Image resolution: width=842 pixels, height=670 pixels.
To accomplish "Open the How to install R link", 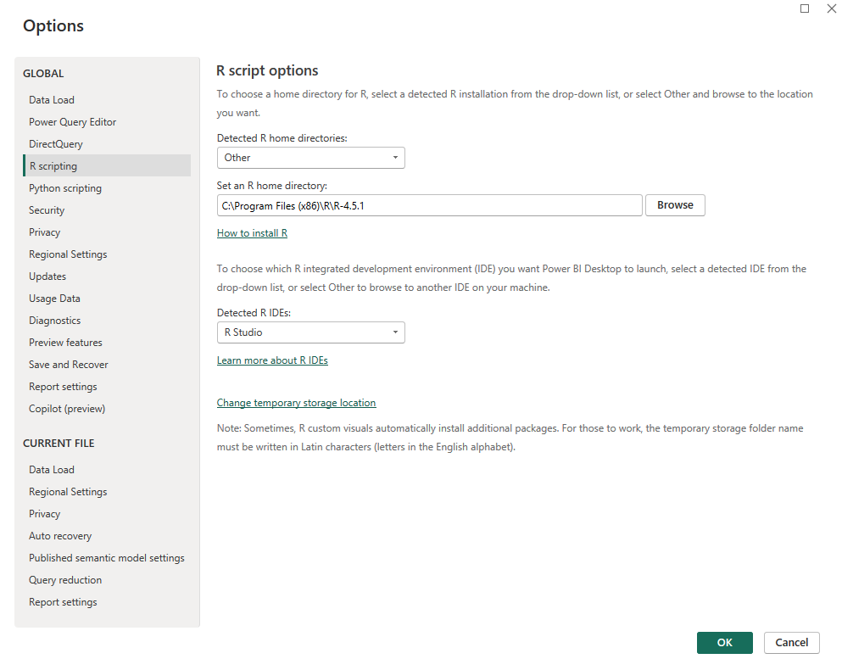I will click(x=252, y=233).
